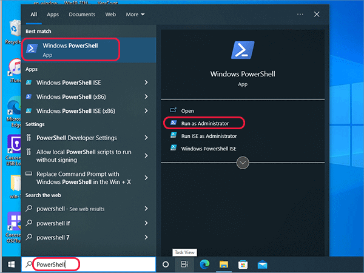Click the Open action icon

pos(173,110)
